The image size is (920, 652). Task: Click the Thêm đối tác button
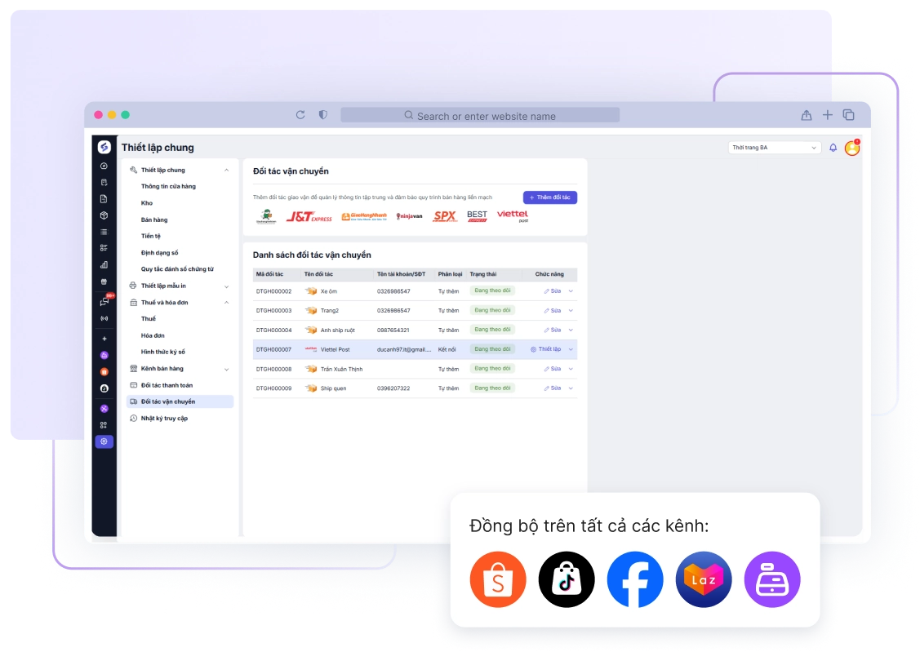click(x=549, y=197)
